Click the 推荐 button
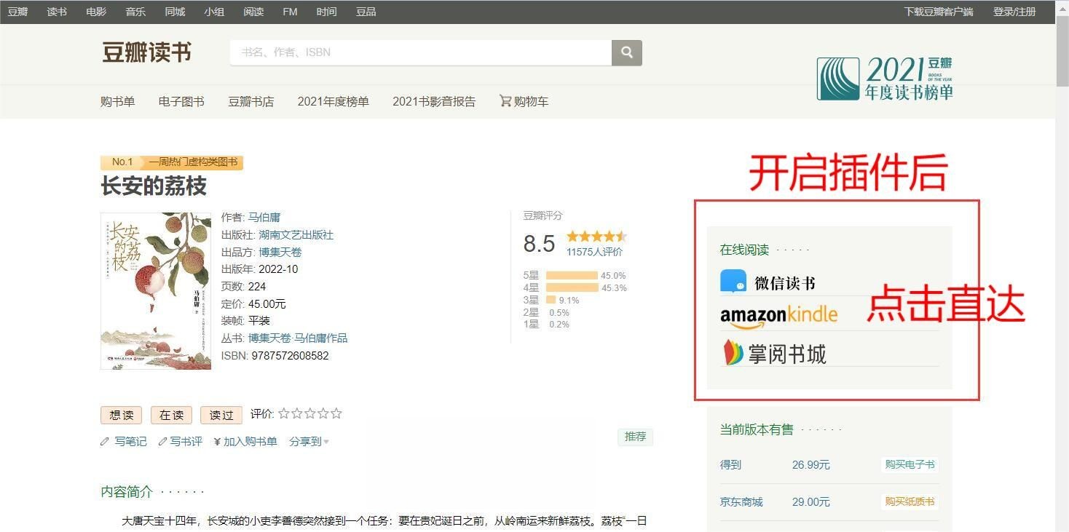The image size is (1069, 532). (635, 437)
